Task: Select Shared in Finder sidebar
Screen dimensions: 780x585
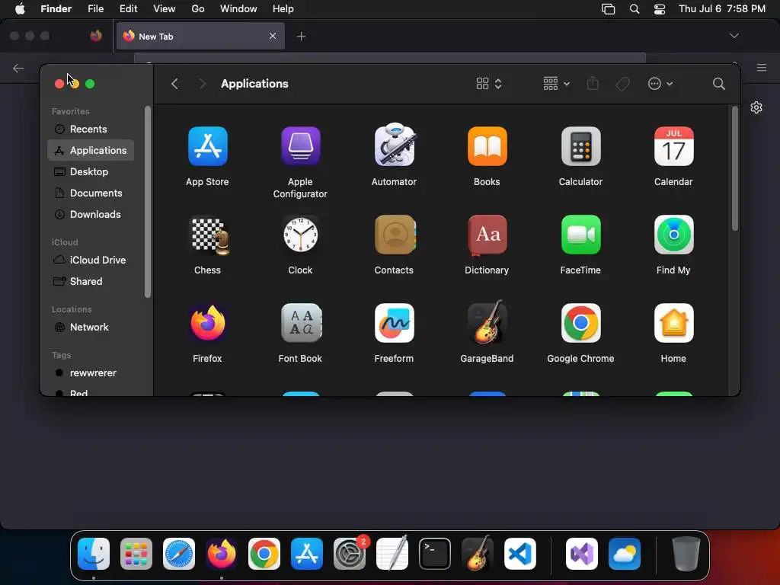Action: [91, 282]
